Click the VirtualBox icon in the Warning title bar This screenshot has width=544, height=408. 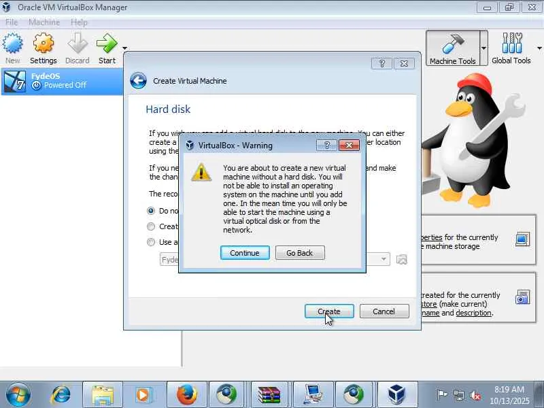190,145
